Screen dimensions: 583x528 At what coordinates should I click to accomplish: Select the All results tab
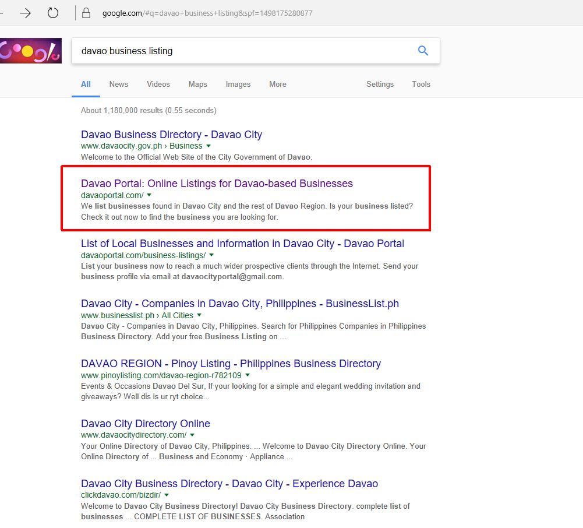(86, 84)
